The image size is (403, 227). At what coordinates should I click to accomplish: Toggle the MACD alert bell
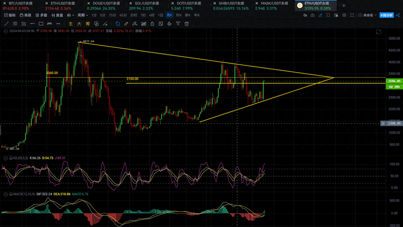point(11,194)
